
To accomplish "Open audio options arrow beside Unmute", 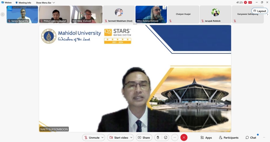I will click(102, 137).
